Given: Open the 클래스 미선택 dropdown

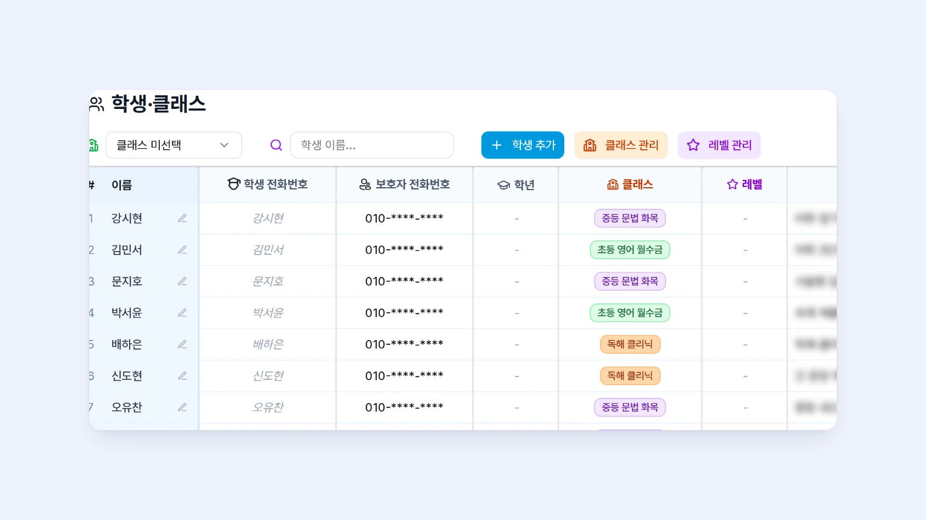Looking at the screenshot, I should 174,145.
